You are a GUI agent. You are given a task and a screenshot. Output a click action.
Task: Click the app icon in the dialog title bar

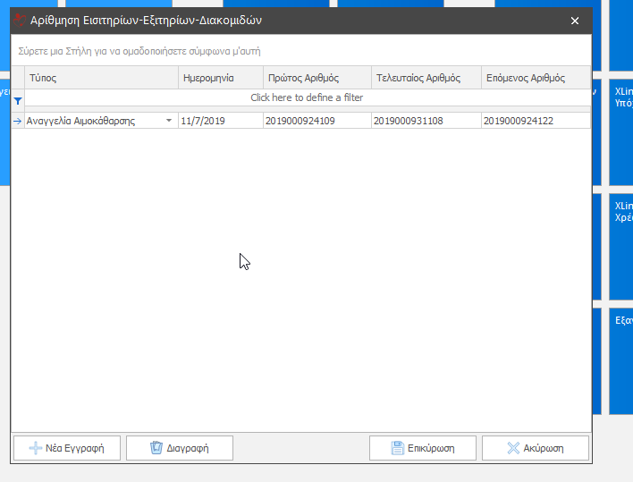pos(20,20)
